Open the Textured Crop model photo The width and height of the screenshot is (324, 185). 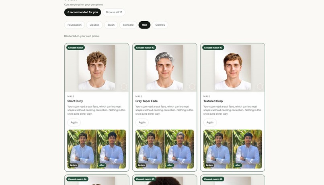[x=233, y=67]
